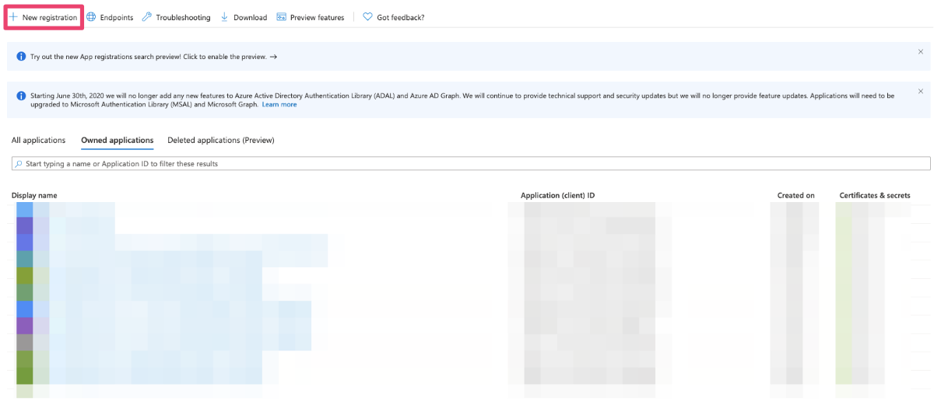Click the Download arrow icon

[x=225, y=17]
